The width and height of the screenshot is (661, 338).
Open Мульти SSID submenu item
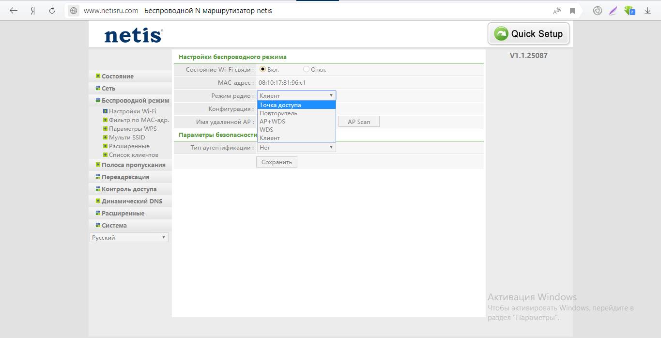(127, 138)
